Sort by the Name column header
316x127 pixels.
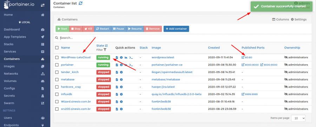point(66,48)
